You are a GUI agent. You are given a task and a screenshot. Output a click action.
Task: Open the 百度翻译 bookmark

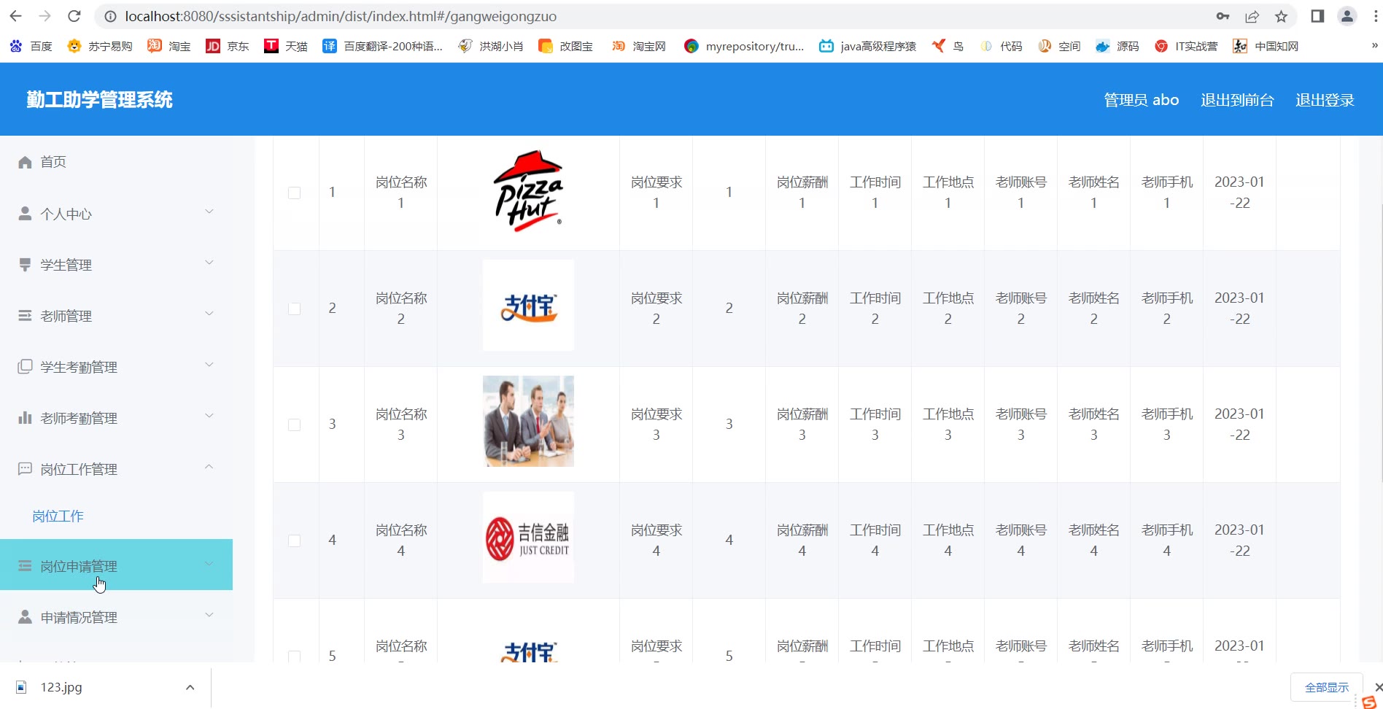(x=382, y=46)
